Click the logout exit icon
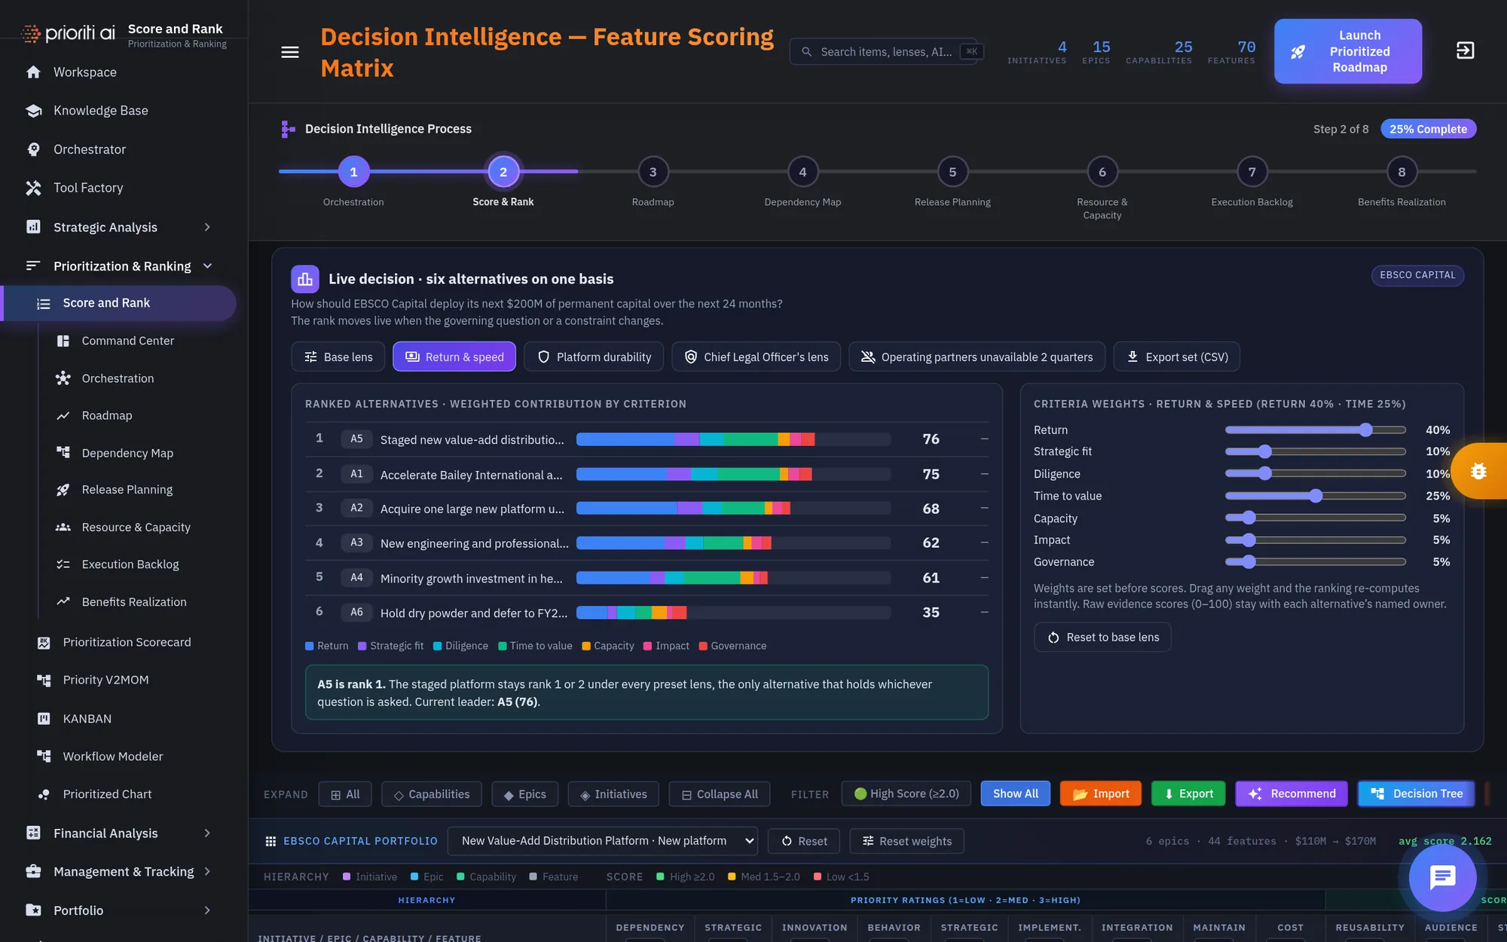1507x942 pixels. tap(1465, 50)
